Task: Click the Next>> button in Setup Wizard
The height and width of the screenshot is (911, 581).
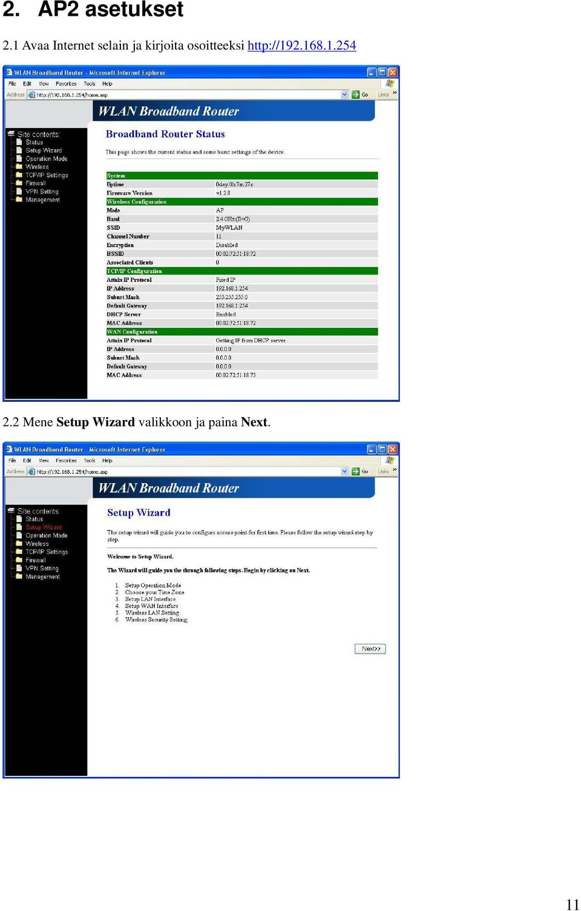Action: pos(370,649)
